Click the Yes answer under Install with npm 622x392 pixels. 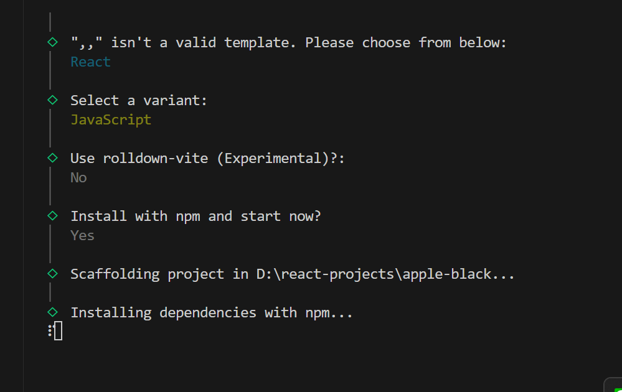pos(82,235)
